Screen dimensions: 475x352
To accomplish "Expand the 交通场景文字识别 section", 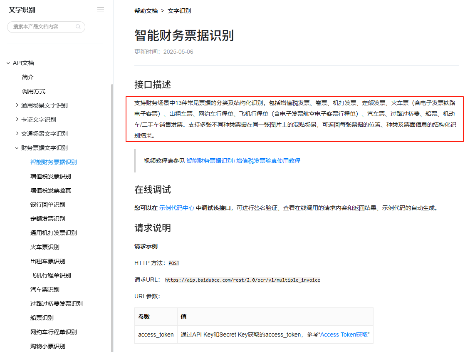I will (x=17, y=134).
